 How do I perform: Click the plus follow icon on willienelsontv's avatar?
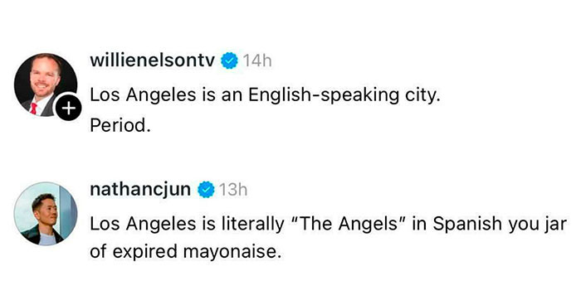point(69,108)
